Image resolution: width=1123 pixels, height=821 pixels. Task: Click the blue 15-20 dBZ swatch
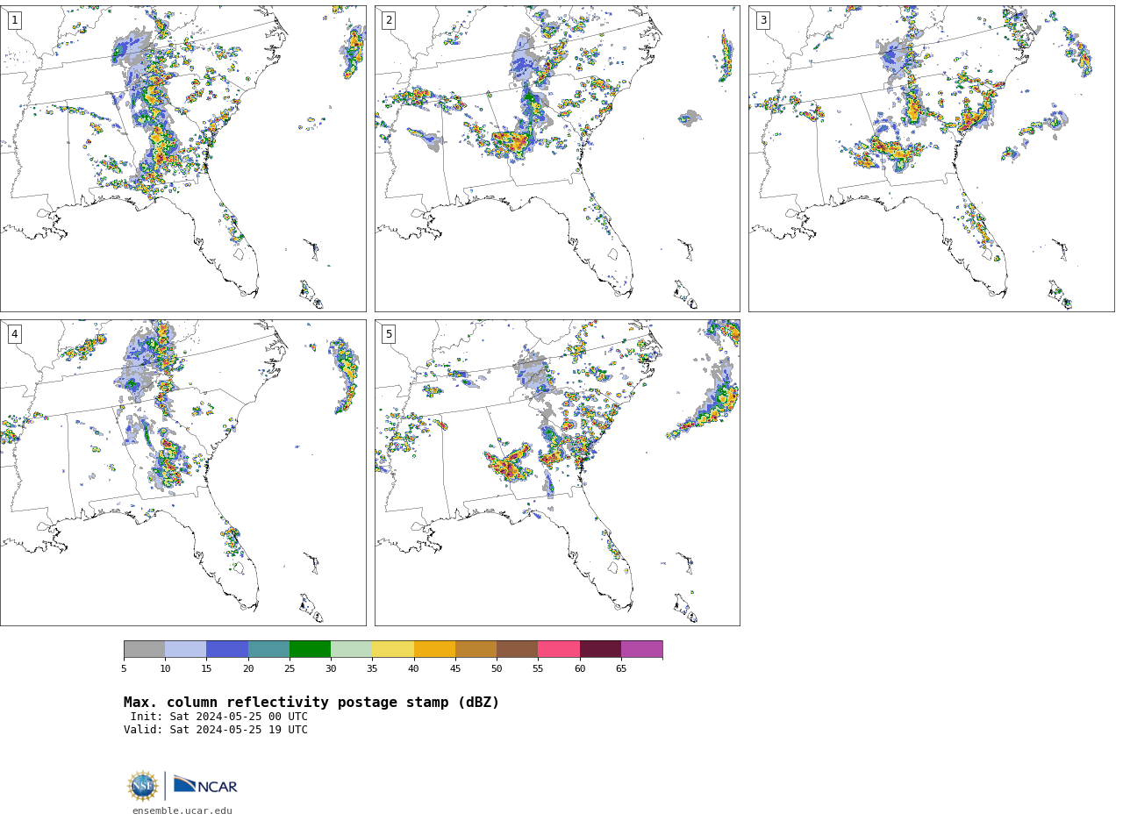227,649
